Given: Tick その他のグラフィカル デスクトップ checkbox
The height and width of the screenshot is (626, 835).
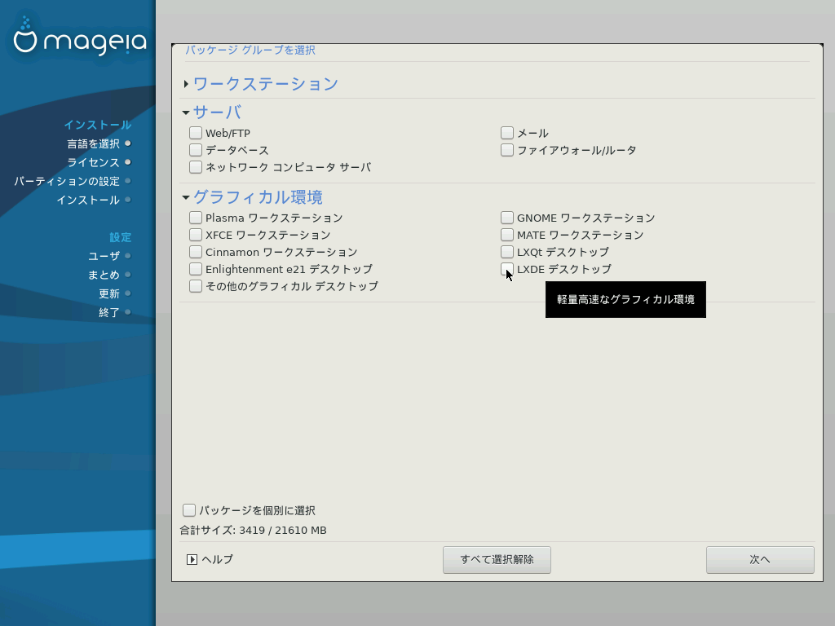Looking at the screenshot, I should click(196, 286).
